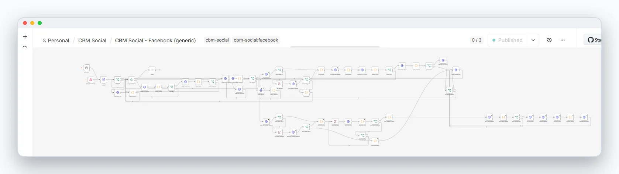Select HTTP globe node beneath the first switch node
The width and height of the screenshot is (619, 174).
pos(118,93)
